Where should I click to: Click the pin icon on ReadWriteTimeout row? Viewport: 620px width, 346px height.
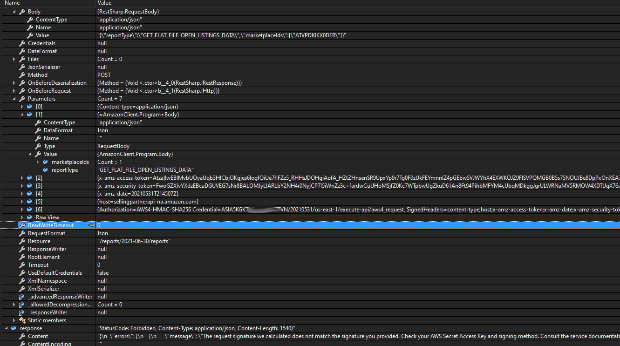91,225
